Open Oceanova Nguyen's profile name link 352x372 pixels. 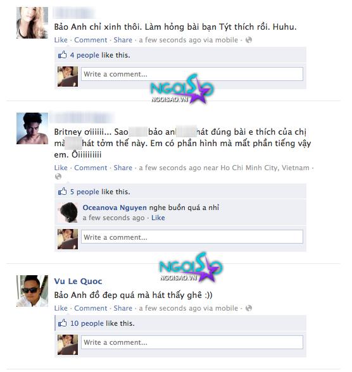coord(115,208)
